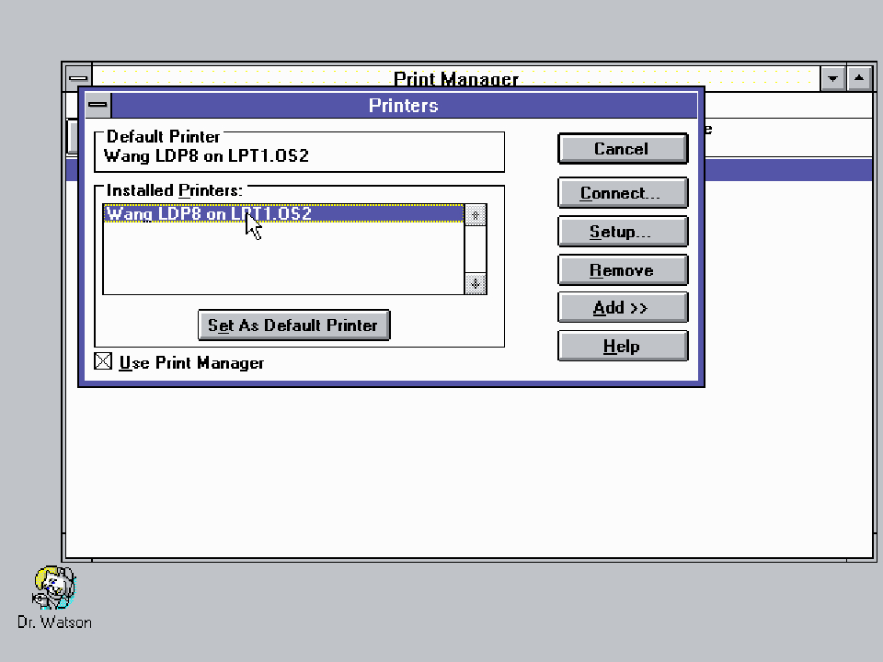
Task: Select Wang LDP8 on LPT1.OS2 in Installed Printers
Action: tap(284, 213)
